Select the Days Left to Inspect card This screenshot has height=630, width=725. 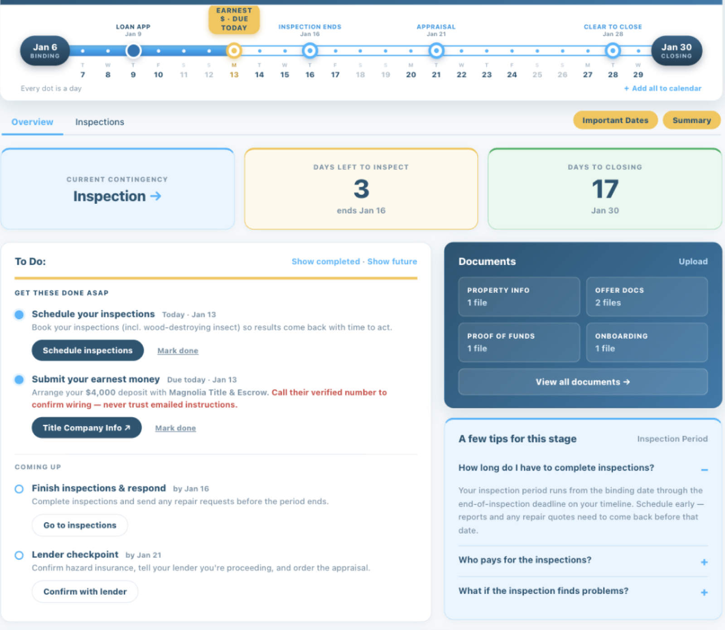click(x=361, y=189)
